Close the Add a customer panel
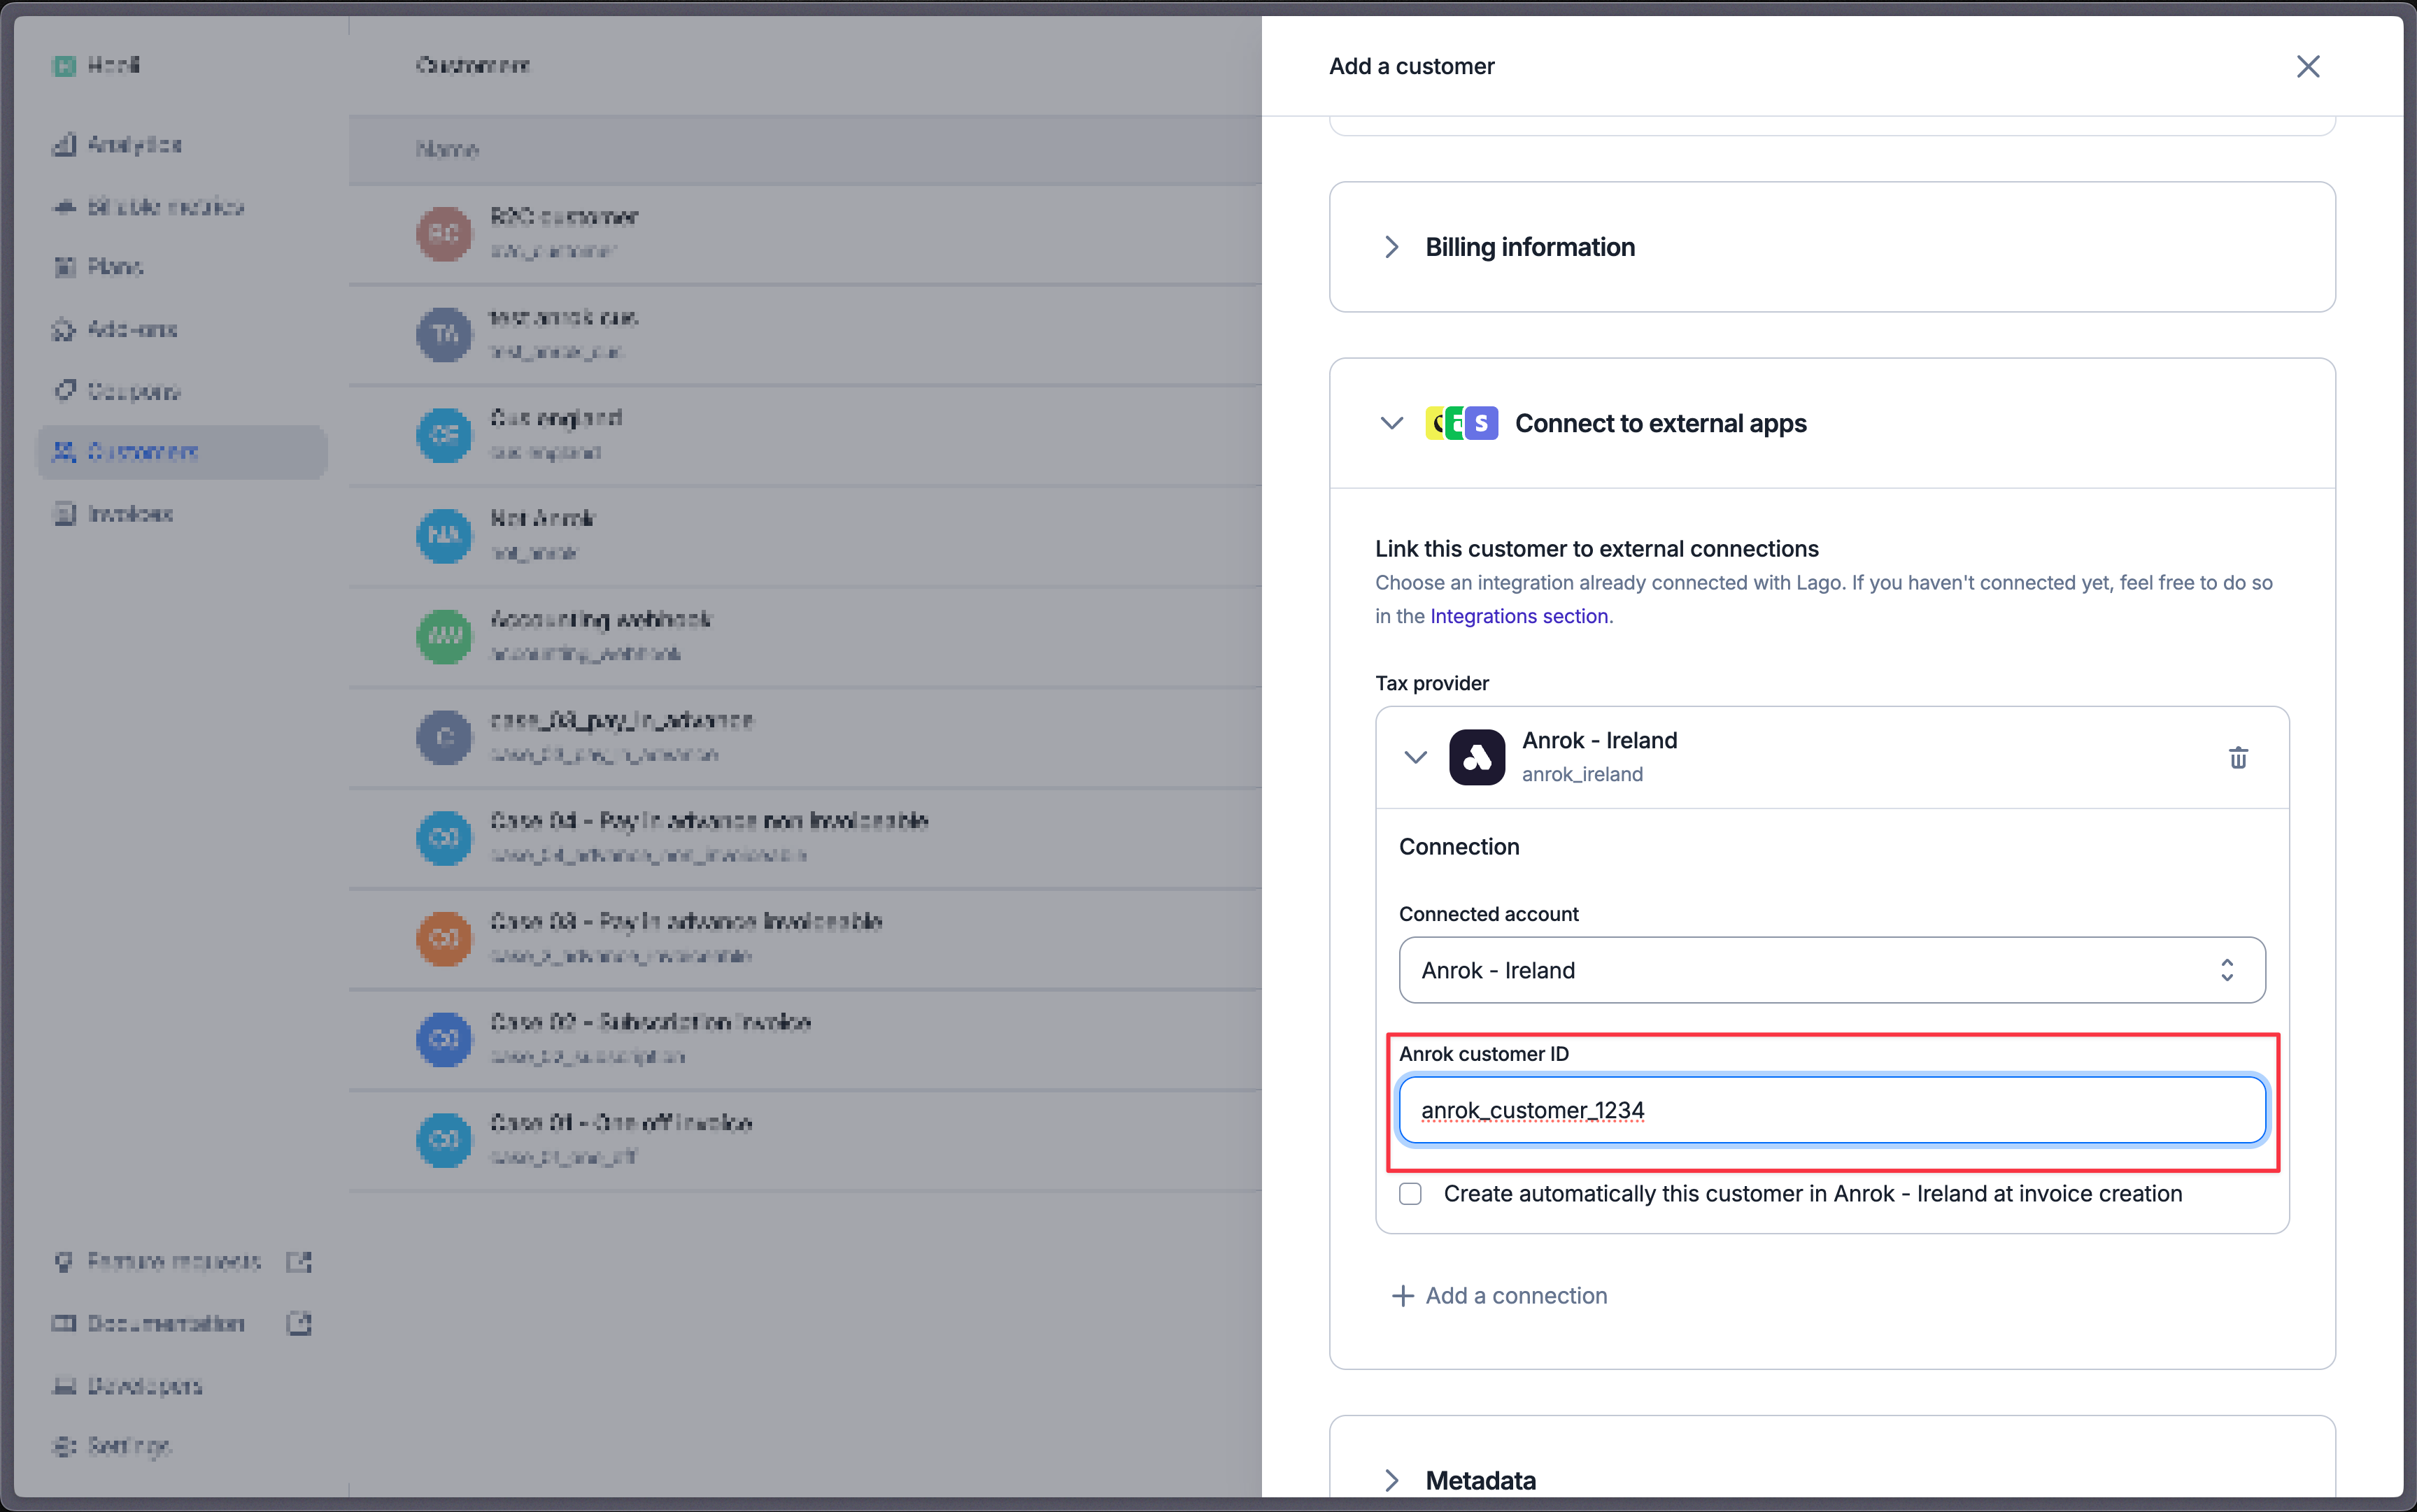This screenshot has height=1512, width=2417. 2307,66
